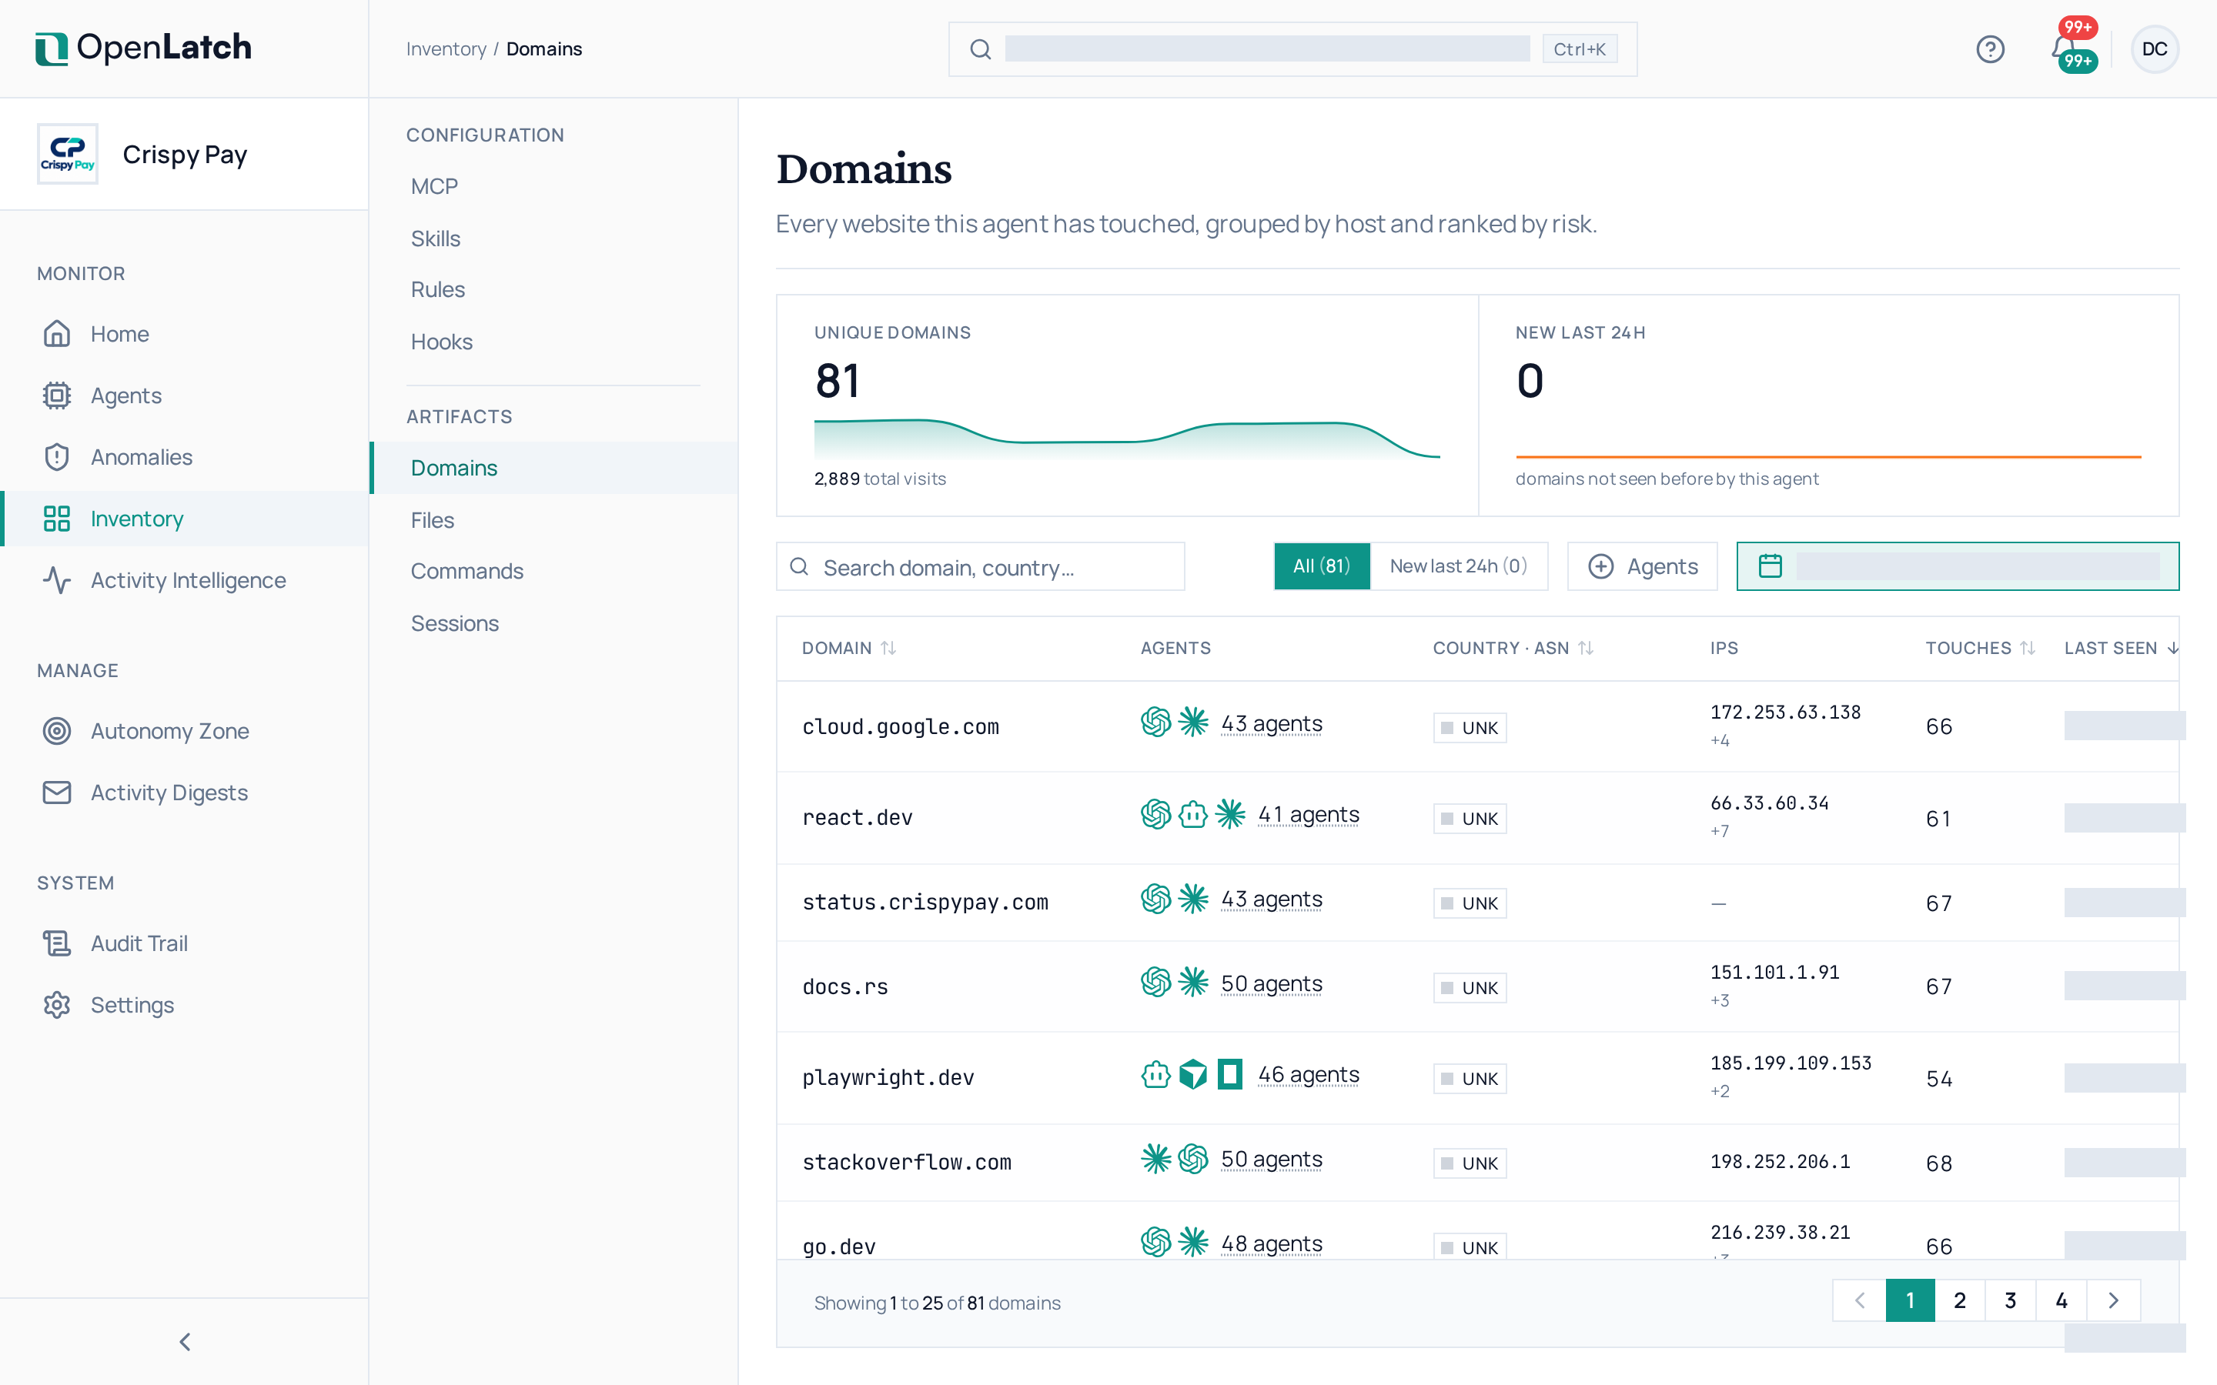The width and height of the screenshot is (2217, 1385).
Task: Focus the global search bar
Action: [1292, 48]
